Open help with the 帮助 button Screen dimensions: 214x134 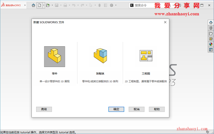click(x=157, y=109)
